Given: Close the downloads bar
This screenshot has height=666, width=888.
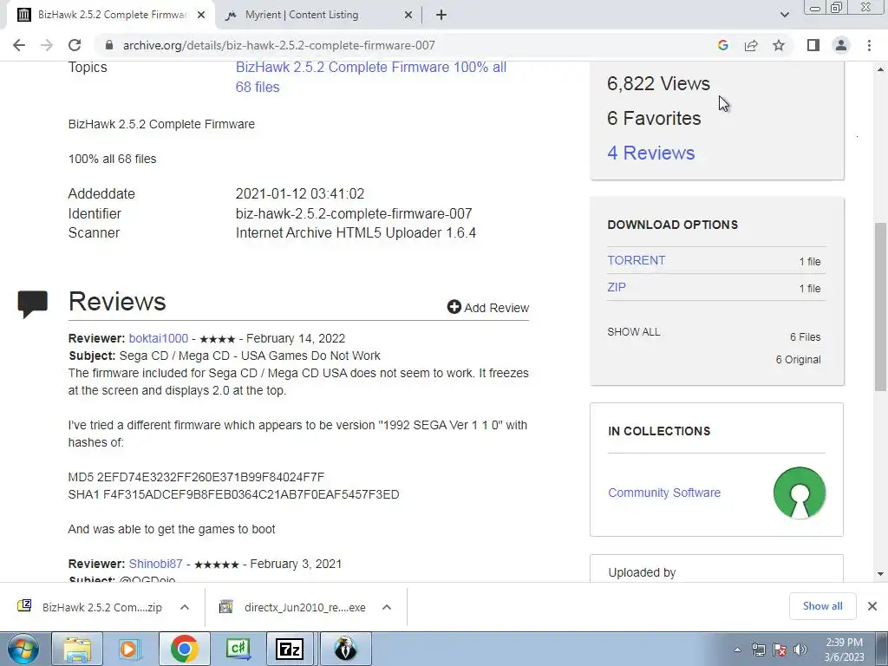Looking at the screenshot, I should 872,606.
